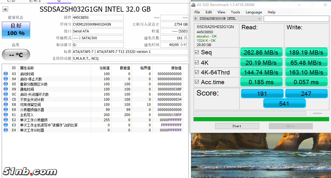Click the 良好 100% health status button
331x178 pixels.
pos(16,30)
